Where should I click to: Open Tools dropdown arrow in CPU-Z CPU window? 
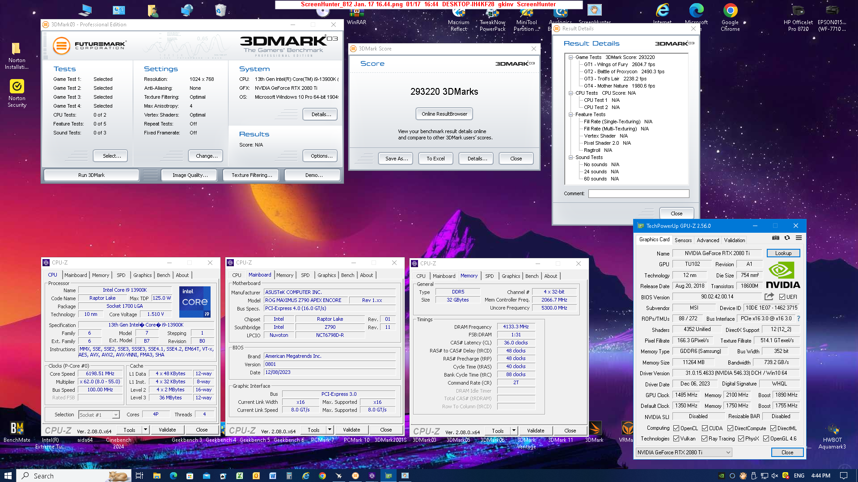(x=145, y=430)
